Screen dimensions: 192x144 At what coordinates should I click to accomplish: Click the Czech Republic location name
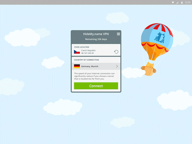tap(88, 50)
